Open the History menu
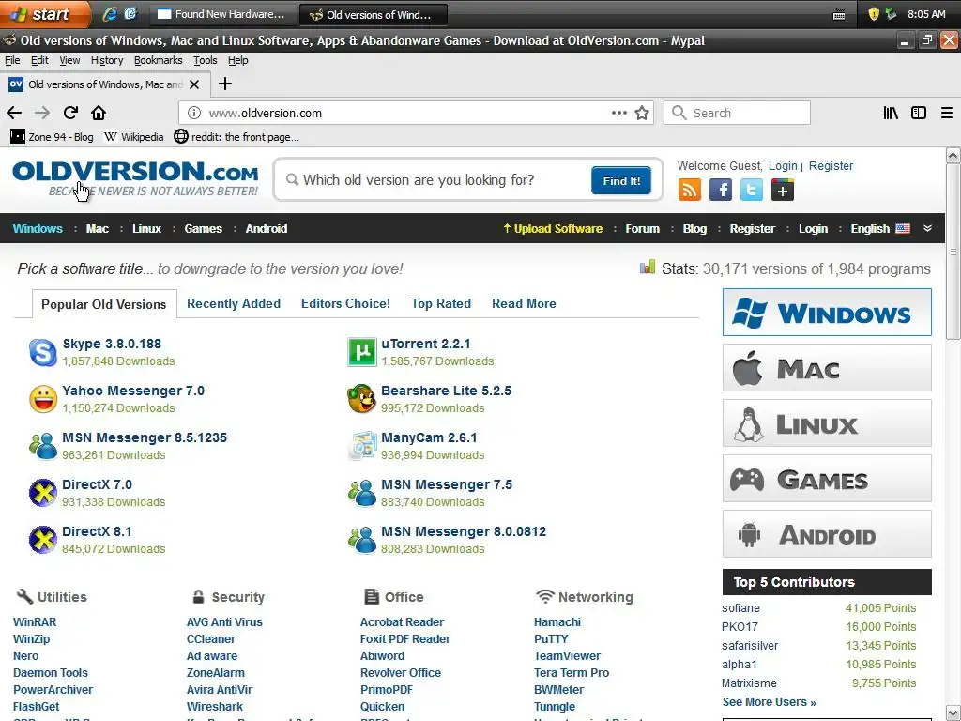961x721 pixels. (x=107, y=60)
